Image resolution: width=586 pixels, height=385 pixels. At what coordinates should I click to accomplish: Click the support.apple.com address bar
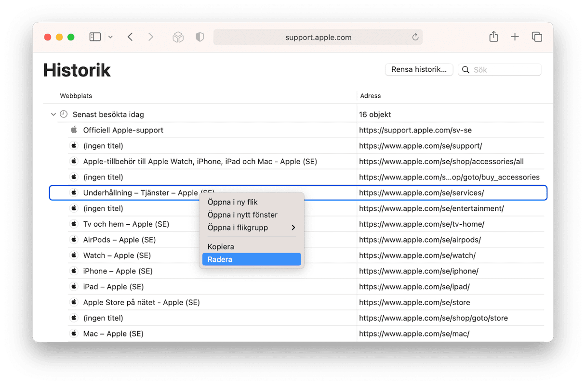coord(318,37)
